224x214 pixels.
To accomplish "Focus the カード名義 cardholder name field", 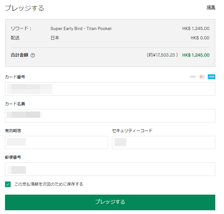I will (110, 116).
